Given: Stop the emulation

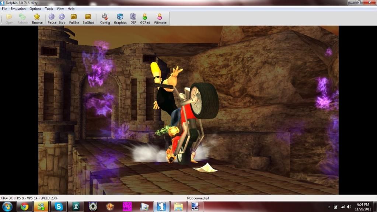Looking at the screenshot, I should click(62, 19).
